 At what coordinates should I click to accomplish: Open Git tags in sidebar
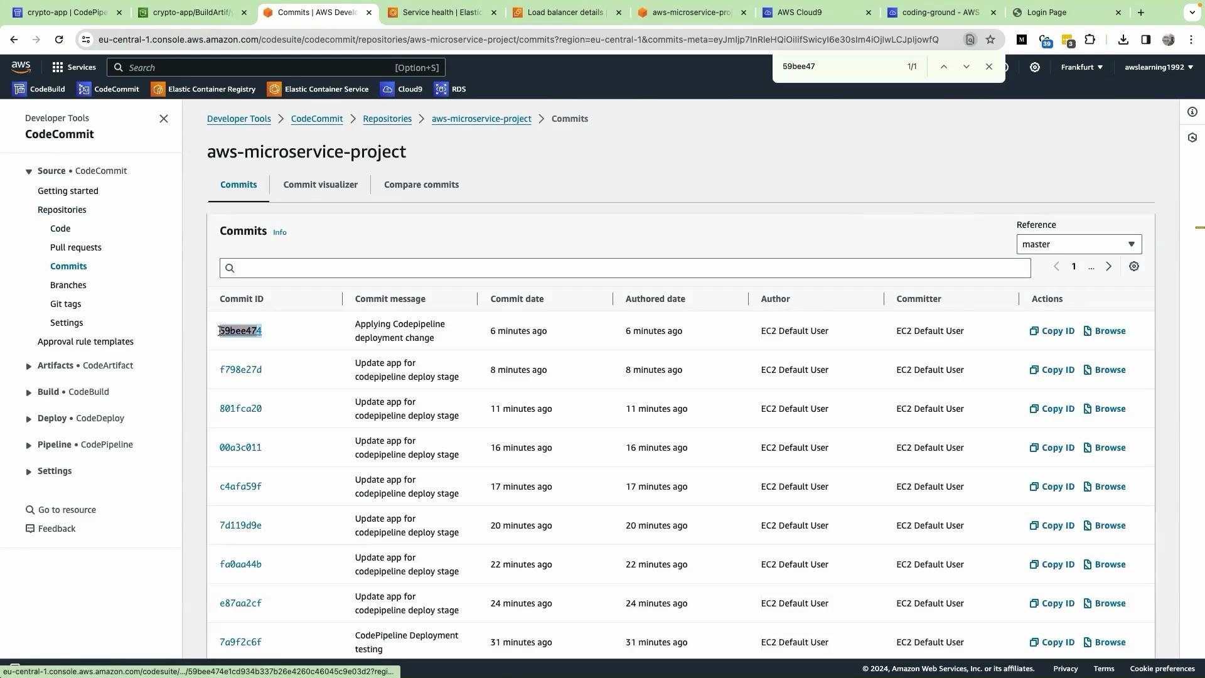(66, 304)
